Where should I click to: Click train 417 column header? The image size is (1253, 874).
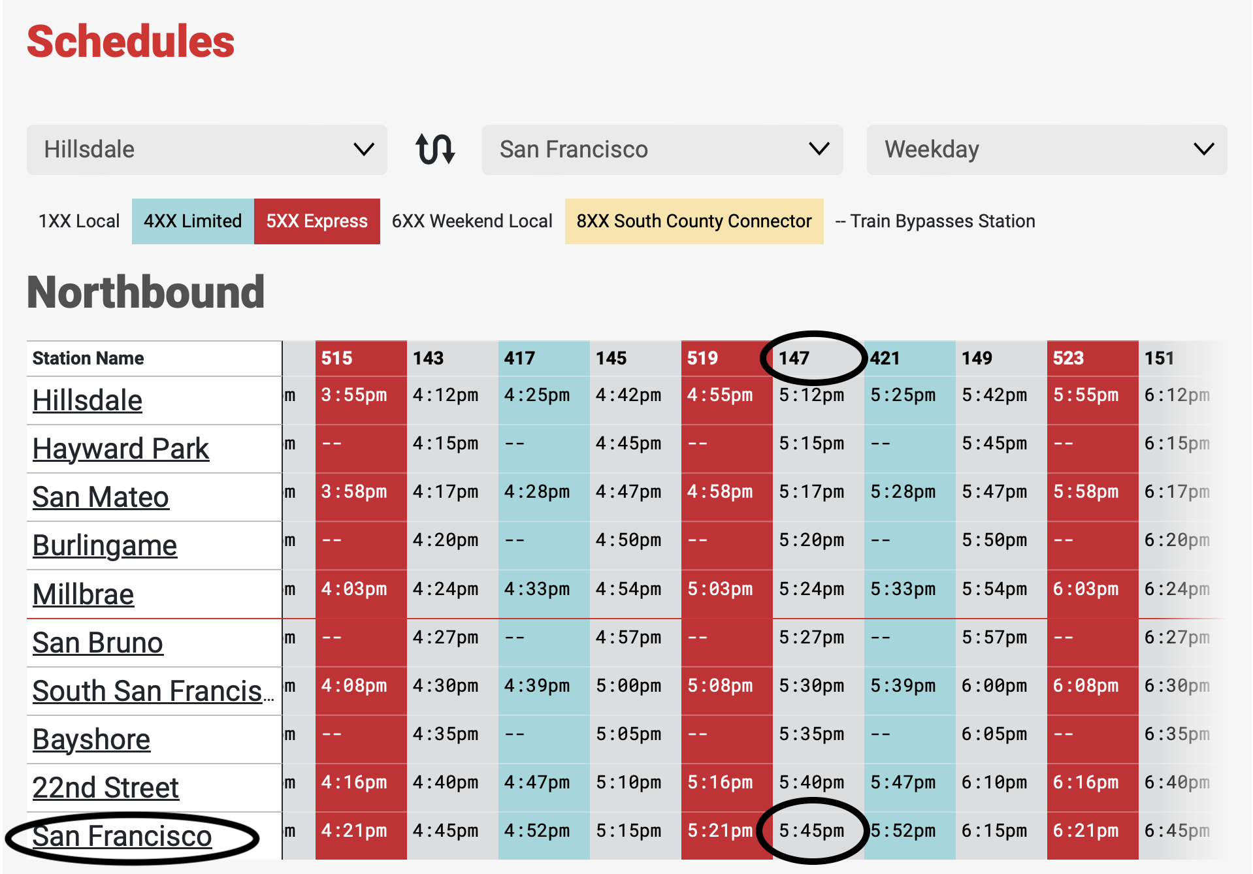(544, 358)
